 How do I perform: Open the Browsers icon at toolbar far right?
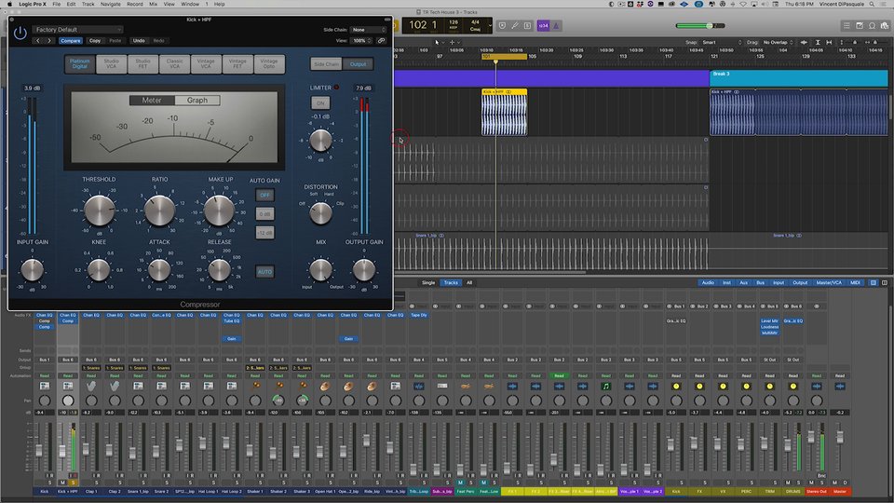tap(885, 26)
